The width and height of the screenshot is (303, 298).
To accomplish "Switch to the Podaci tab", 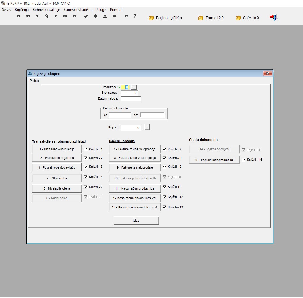I will (34, 81).
